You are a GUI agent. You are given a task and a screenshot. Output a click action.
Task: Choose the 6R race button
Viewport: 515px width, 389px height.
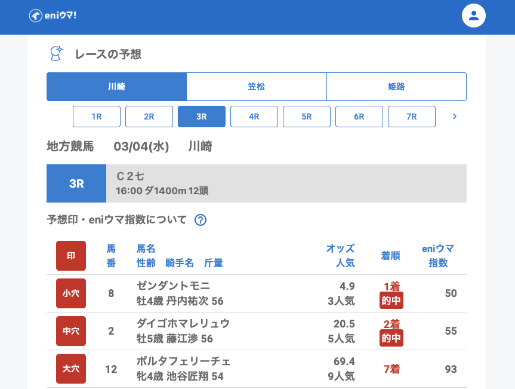click(359, 117)
